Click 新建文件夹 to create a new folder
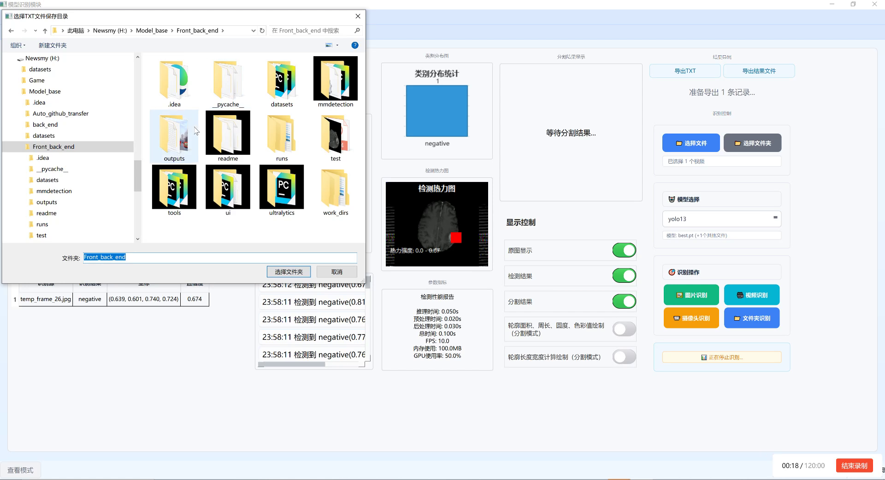Viewport: 885px width, 480px height. click(x=52, y=45)
